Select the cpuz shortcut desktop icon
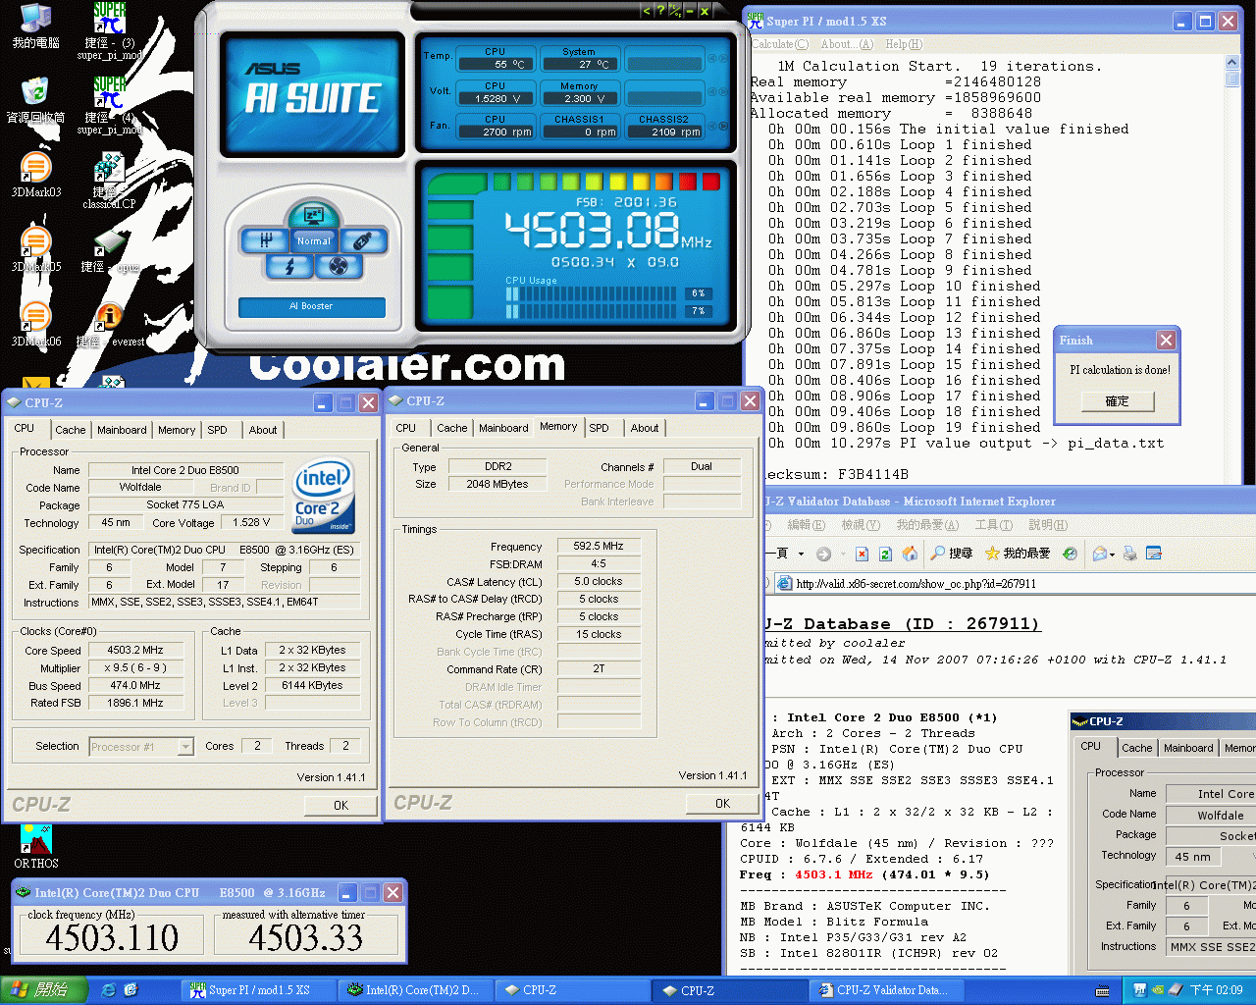This screenshot has width=1256, height=1005. tap(110, 249)
